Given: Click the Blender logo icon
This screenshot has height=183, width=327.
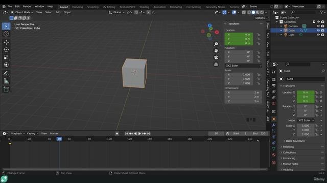Looking at the screenshot, I should pyautogui.click(x=4, y=7).
